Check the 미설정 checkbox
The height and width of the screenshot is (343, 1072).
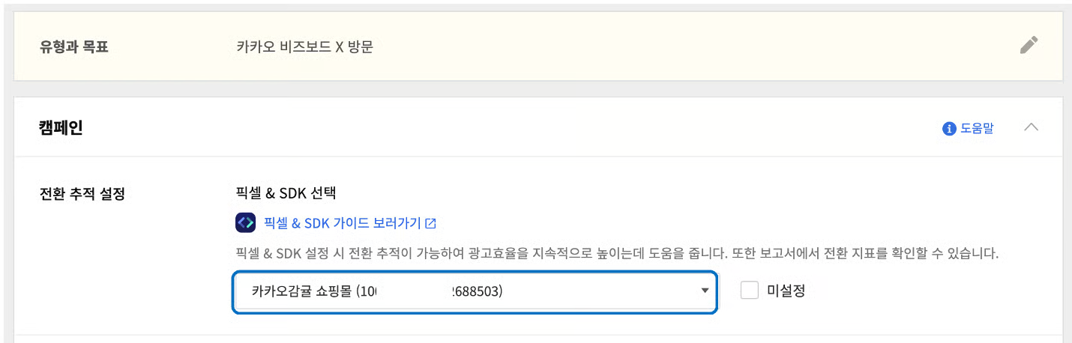pyautogui.click(x=750, y=291)
